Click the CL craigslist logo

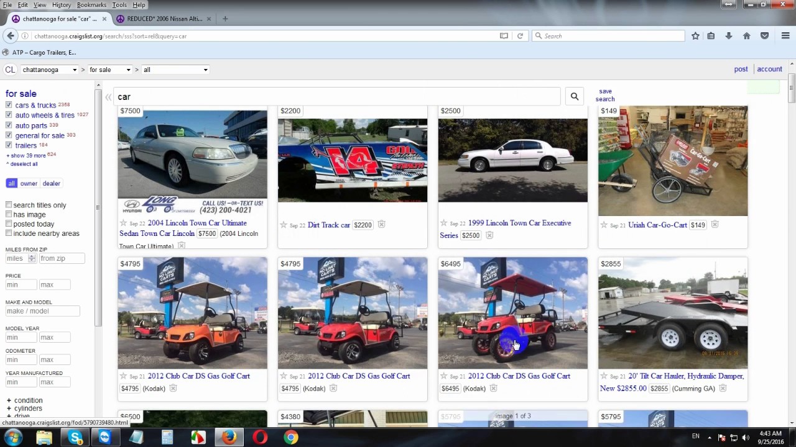coord(10,70)
